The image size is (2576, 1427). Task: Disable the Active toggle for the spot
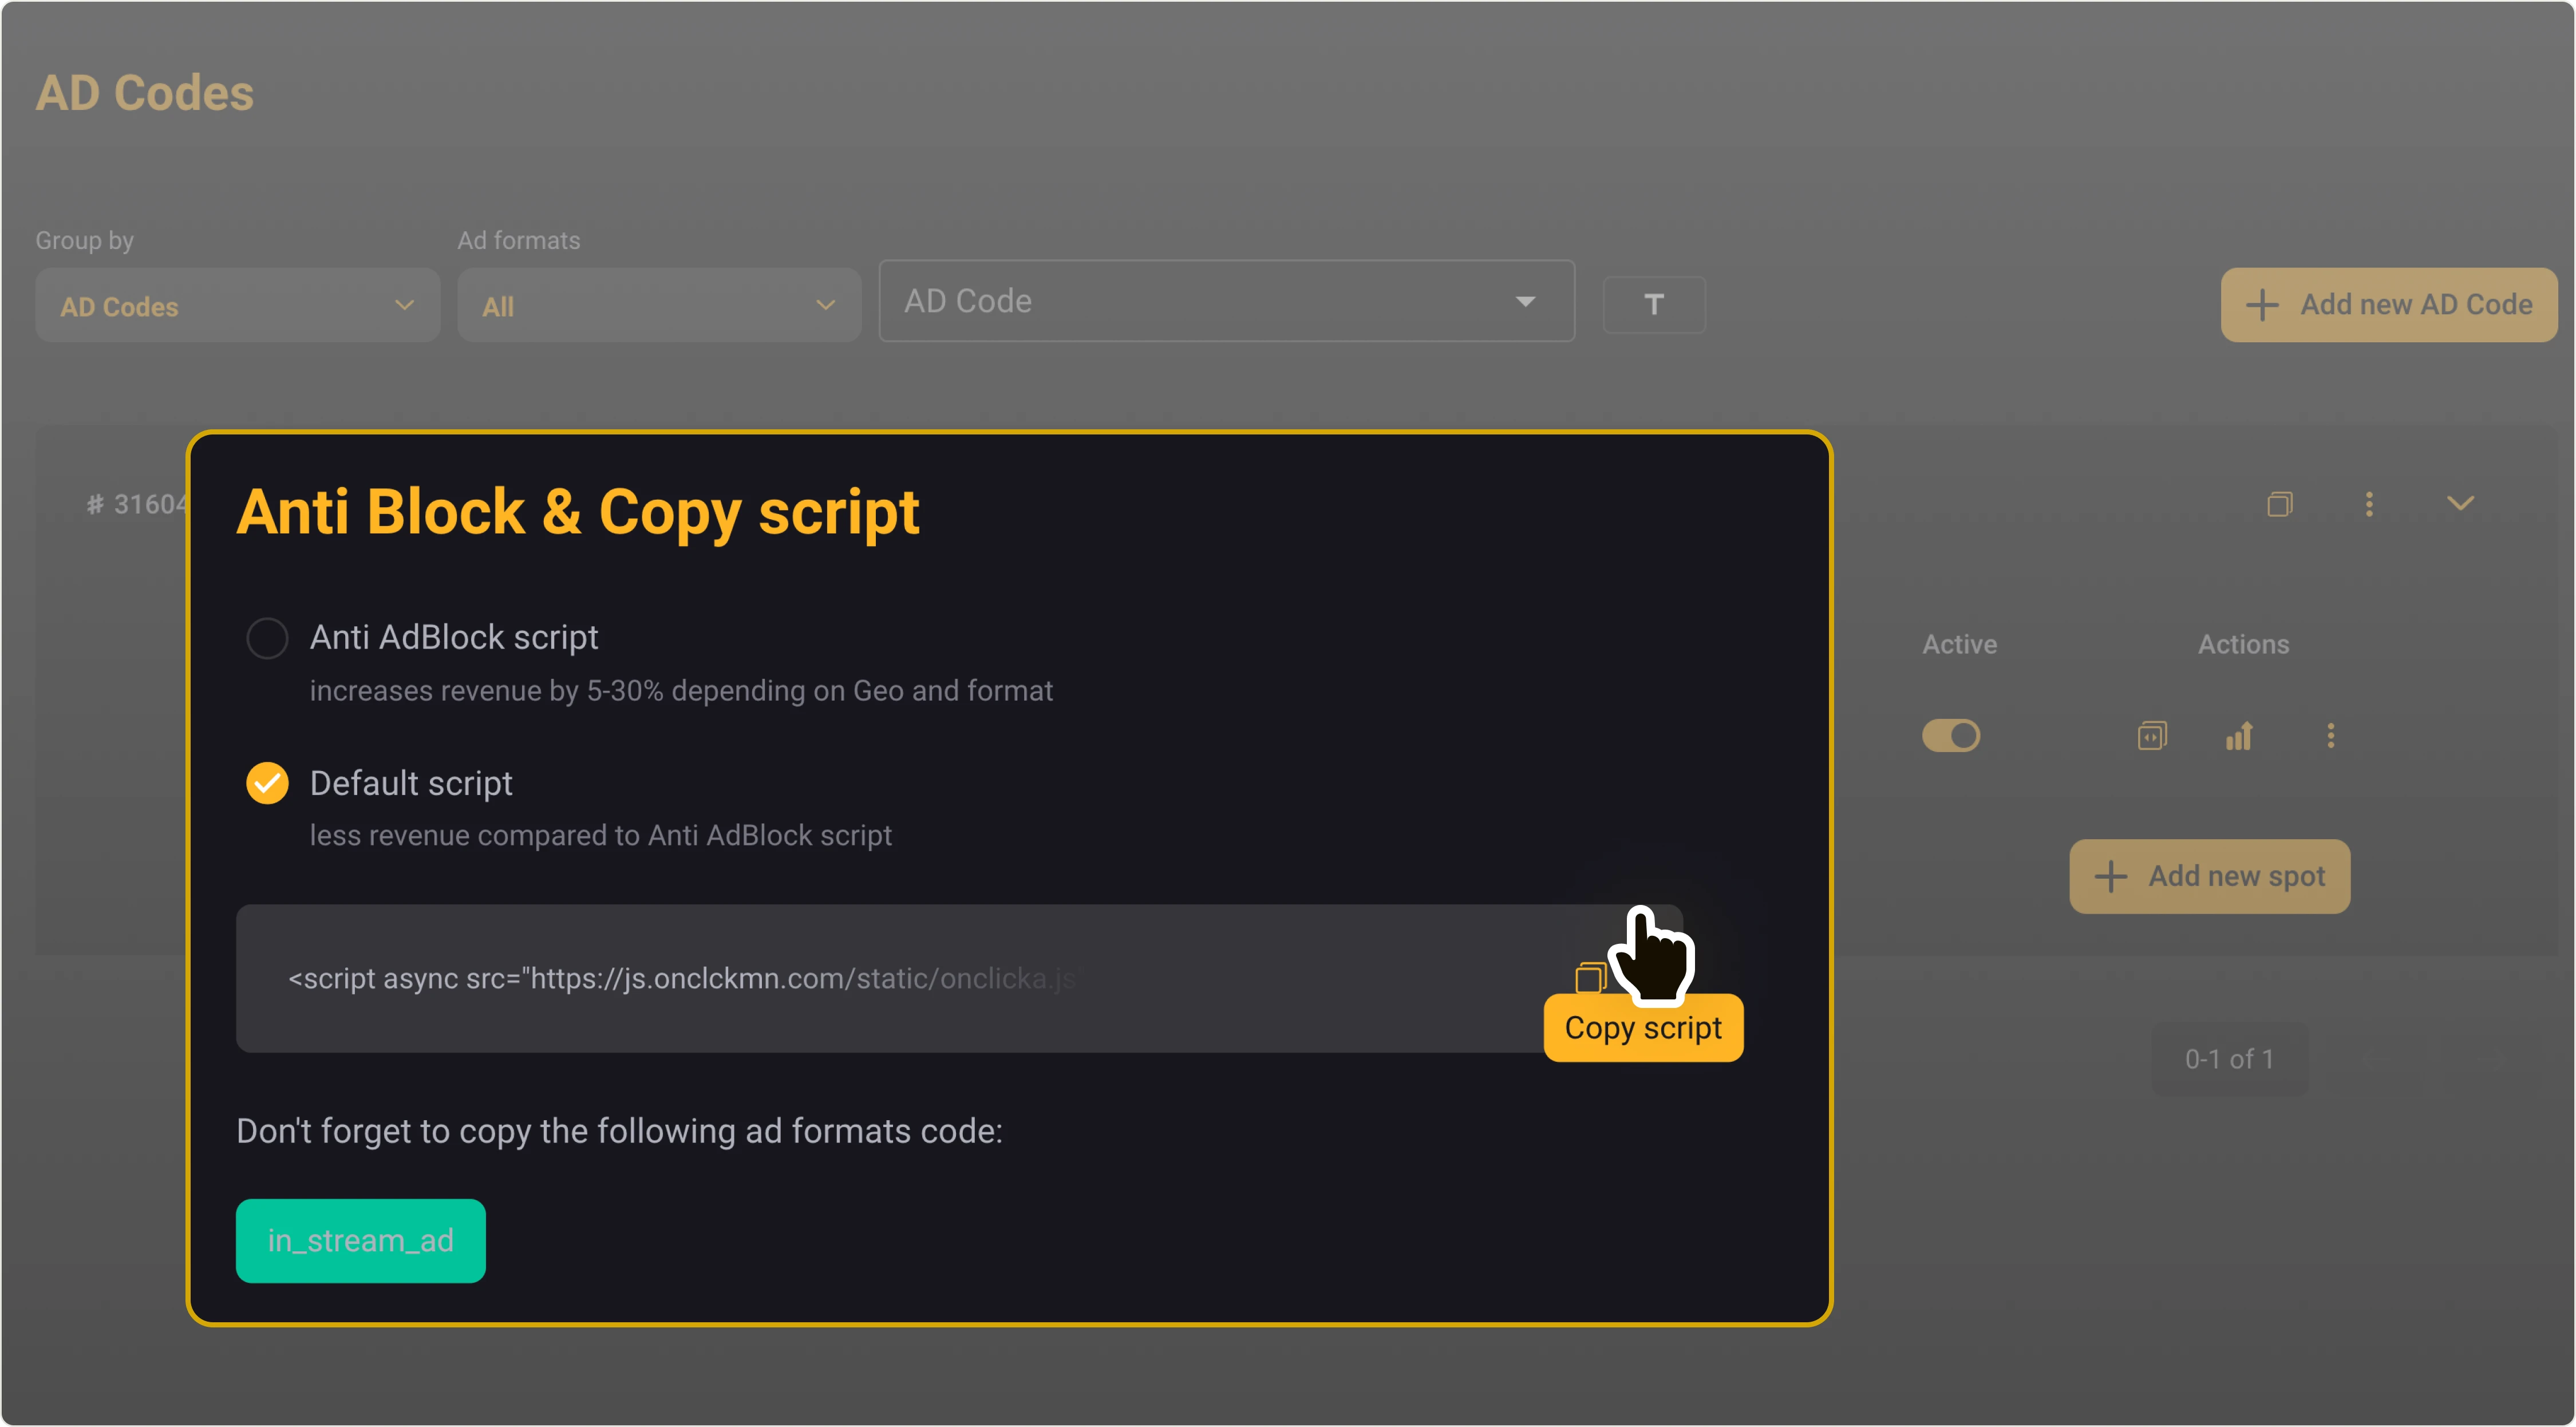[1951, 735]
